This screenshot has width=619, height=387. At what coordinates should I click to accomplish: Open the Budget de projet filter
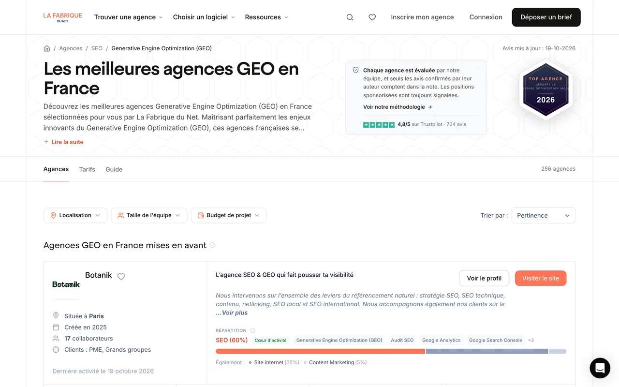[x=229, y=215]
